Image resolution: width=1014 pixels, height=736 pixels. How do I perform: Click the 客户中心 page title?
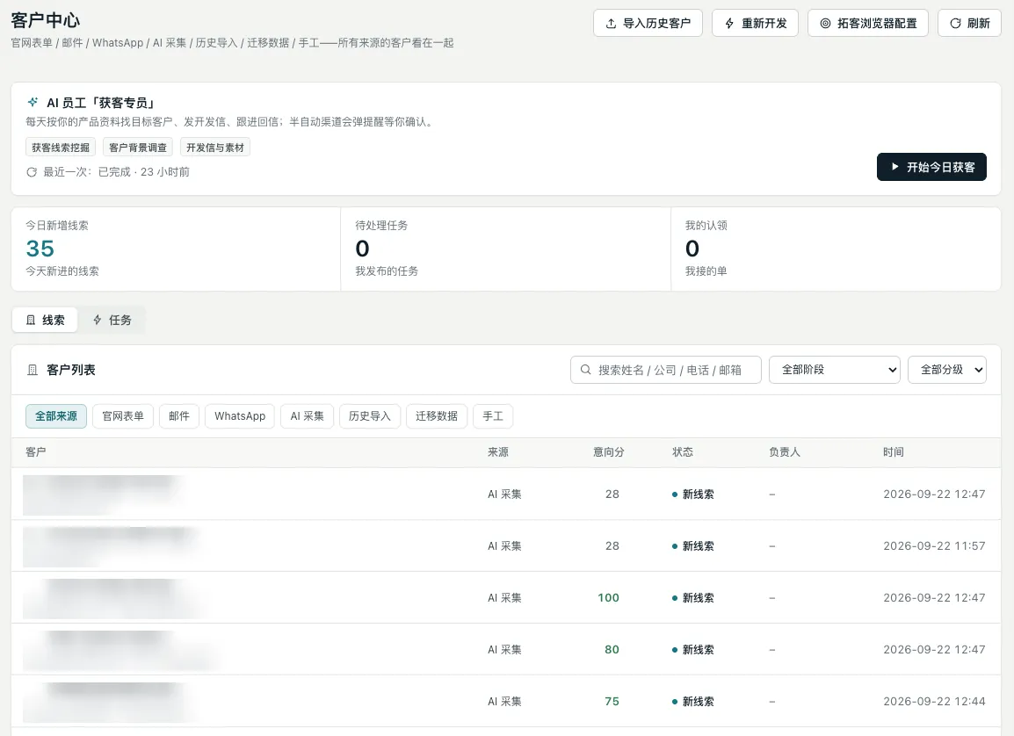(x=46, y=20)
